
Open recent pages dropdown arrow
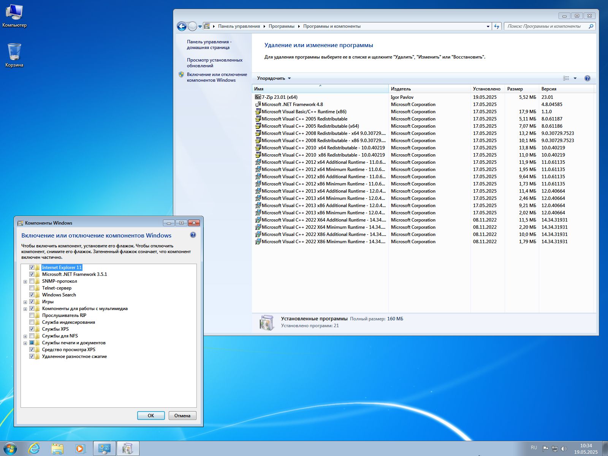tap(200, 27)
